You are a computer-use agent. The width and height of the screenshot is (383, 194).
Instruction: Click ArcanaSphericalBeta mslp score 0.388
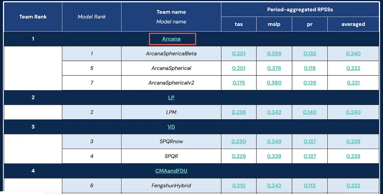(274, 54)
